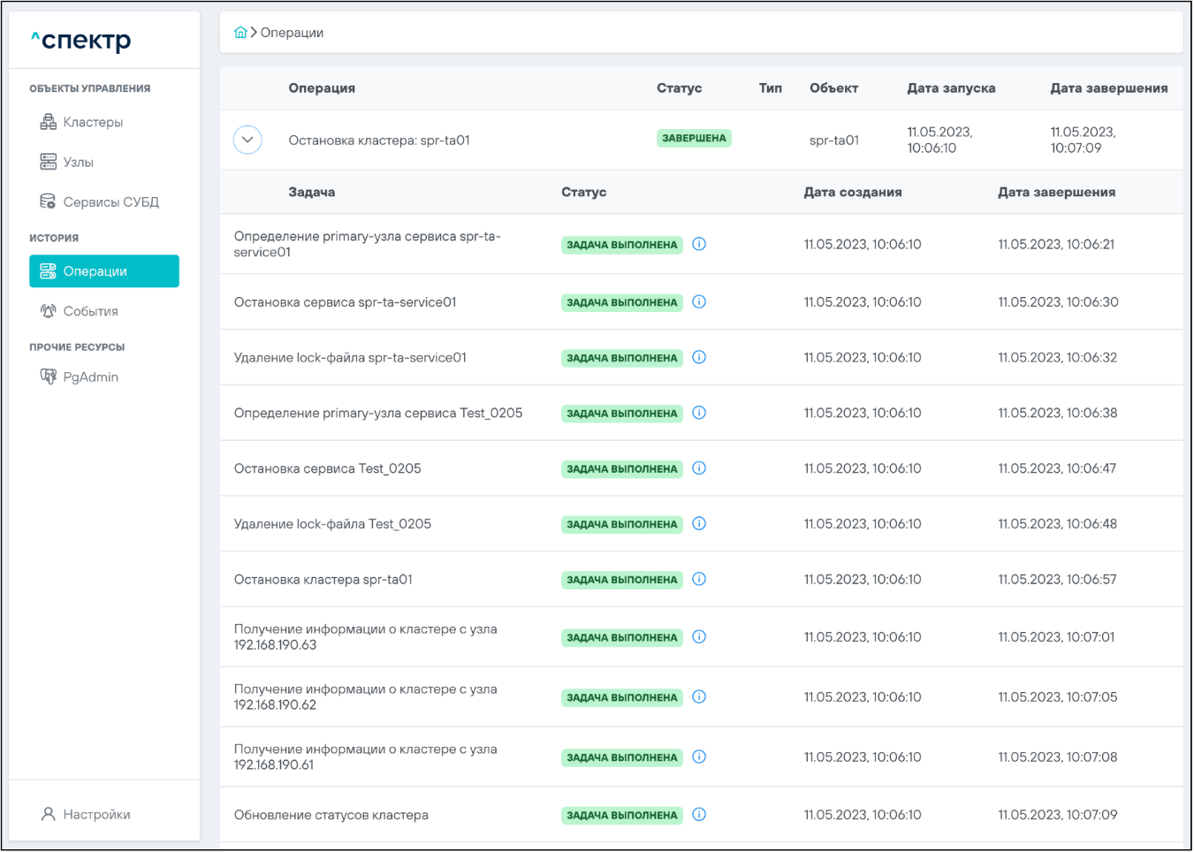Show info for Удаление lock-файла spr-ta-service01 task
This screenshot has width=1194, height=852.
(x=699, y=358)
